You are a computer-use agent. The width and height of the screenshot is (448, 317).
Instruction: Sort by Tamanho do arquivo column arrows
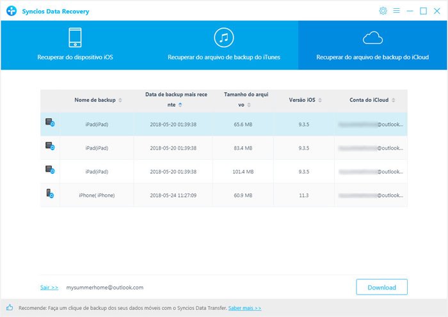[249, 105]
